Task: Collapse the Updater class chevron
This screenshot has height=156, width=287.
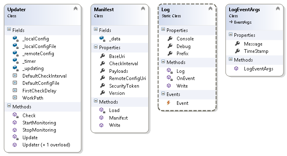Action: coord(75,8)
